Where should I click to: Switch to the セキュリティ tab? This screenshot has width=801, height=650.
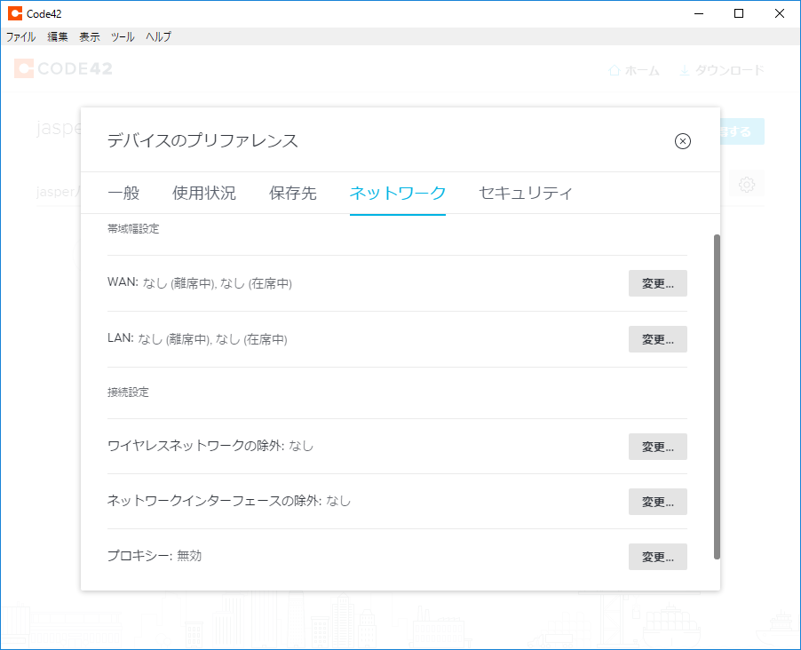526,193
